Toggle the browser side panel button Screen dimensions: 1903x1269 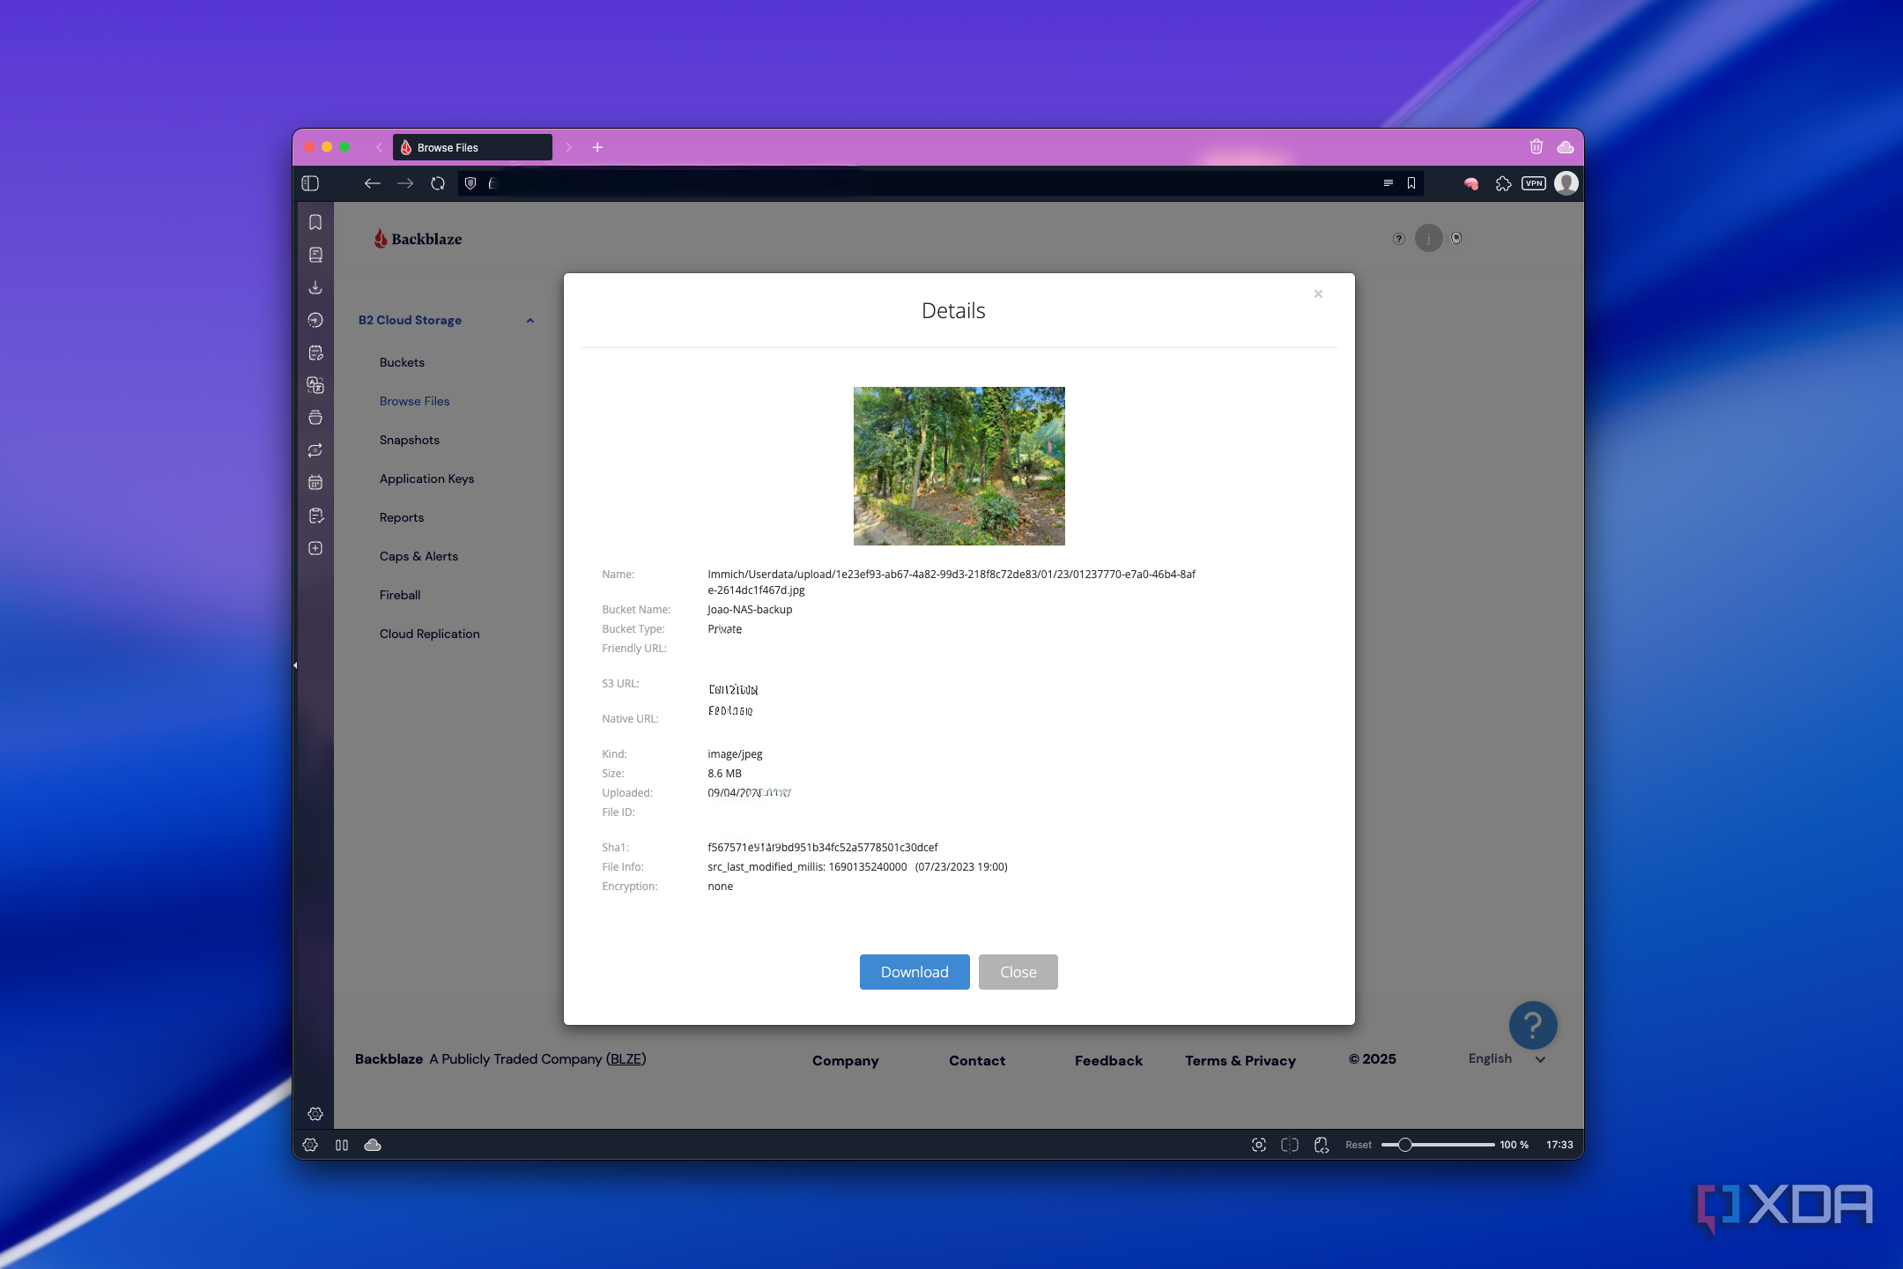310,183
